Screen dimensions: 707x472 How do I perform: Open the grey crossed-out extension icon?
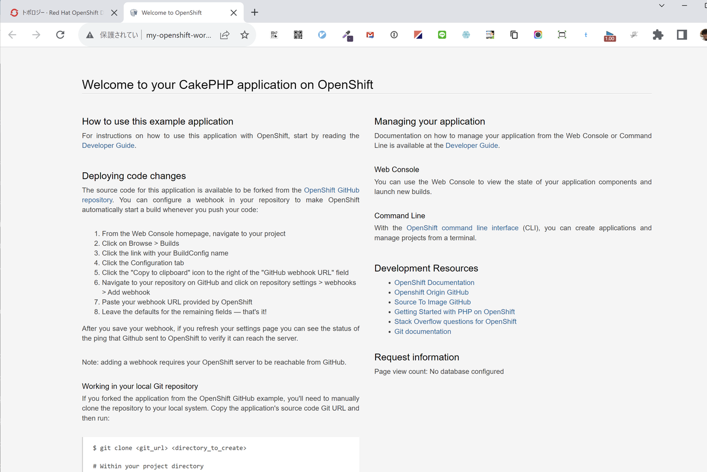point(634,35)
